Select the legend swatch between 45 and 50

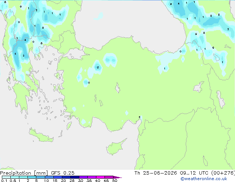[x=109, y=177]
